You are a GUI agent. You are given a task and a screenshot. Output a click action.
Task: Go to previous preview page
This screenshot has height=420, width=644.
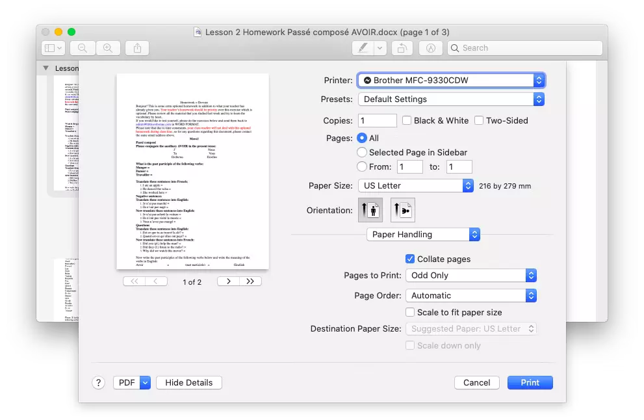point(156,282)
